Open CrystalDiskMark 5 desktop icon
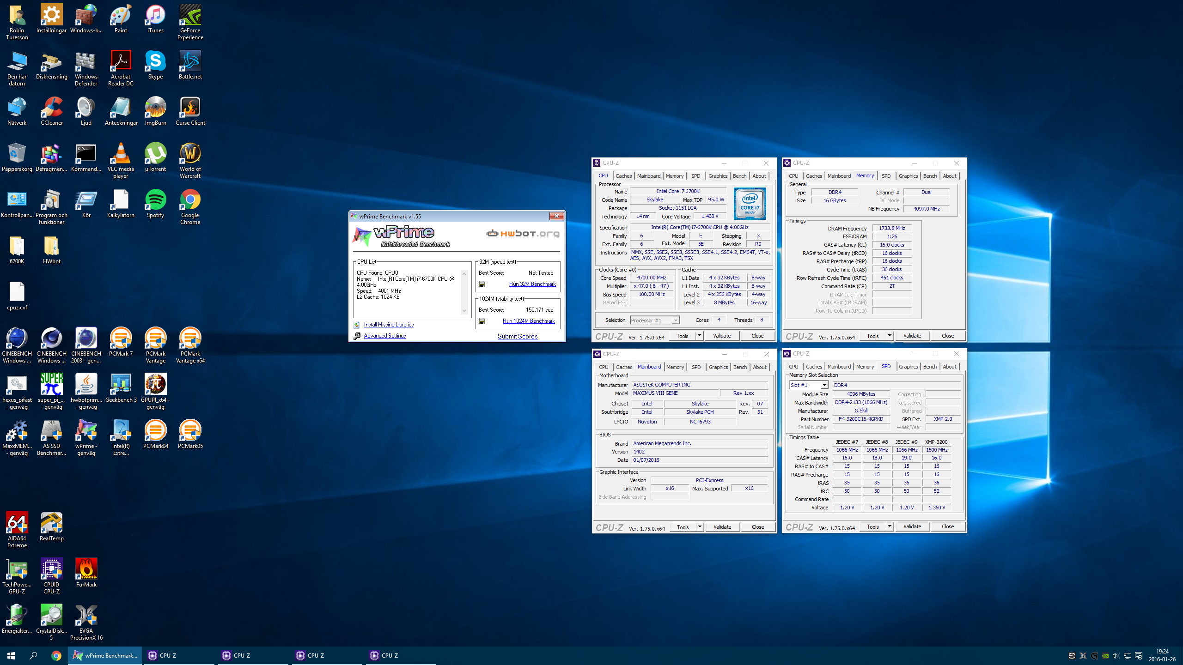This screenshot has width=1183, height=665. pyautogui.click(x=51, y=622)
